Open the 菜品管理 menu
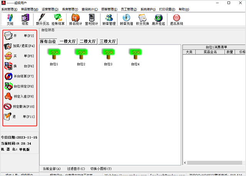This screenshot has width=246, height=176. coord(29,9)
